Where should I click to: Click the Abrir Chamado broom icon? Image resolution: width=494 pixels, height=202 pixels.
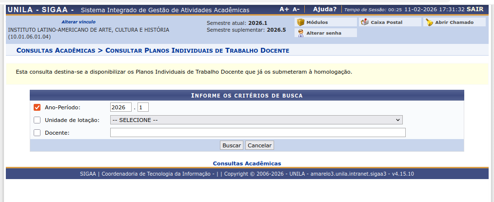pyautogui.click(x=429, y=22)
